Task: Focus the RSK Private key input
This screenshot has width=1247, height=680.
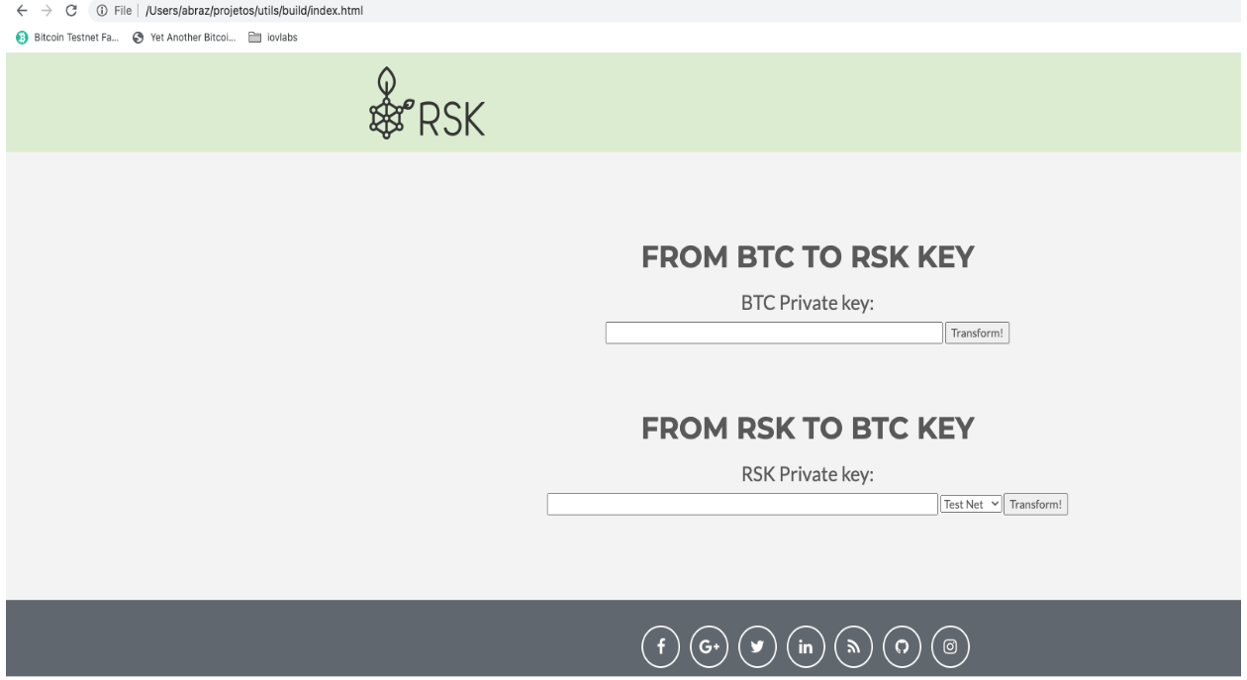Action: coord(741,504)
